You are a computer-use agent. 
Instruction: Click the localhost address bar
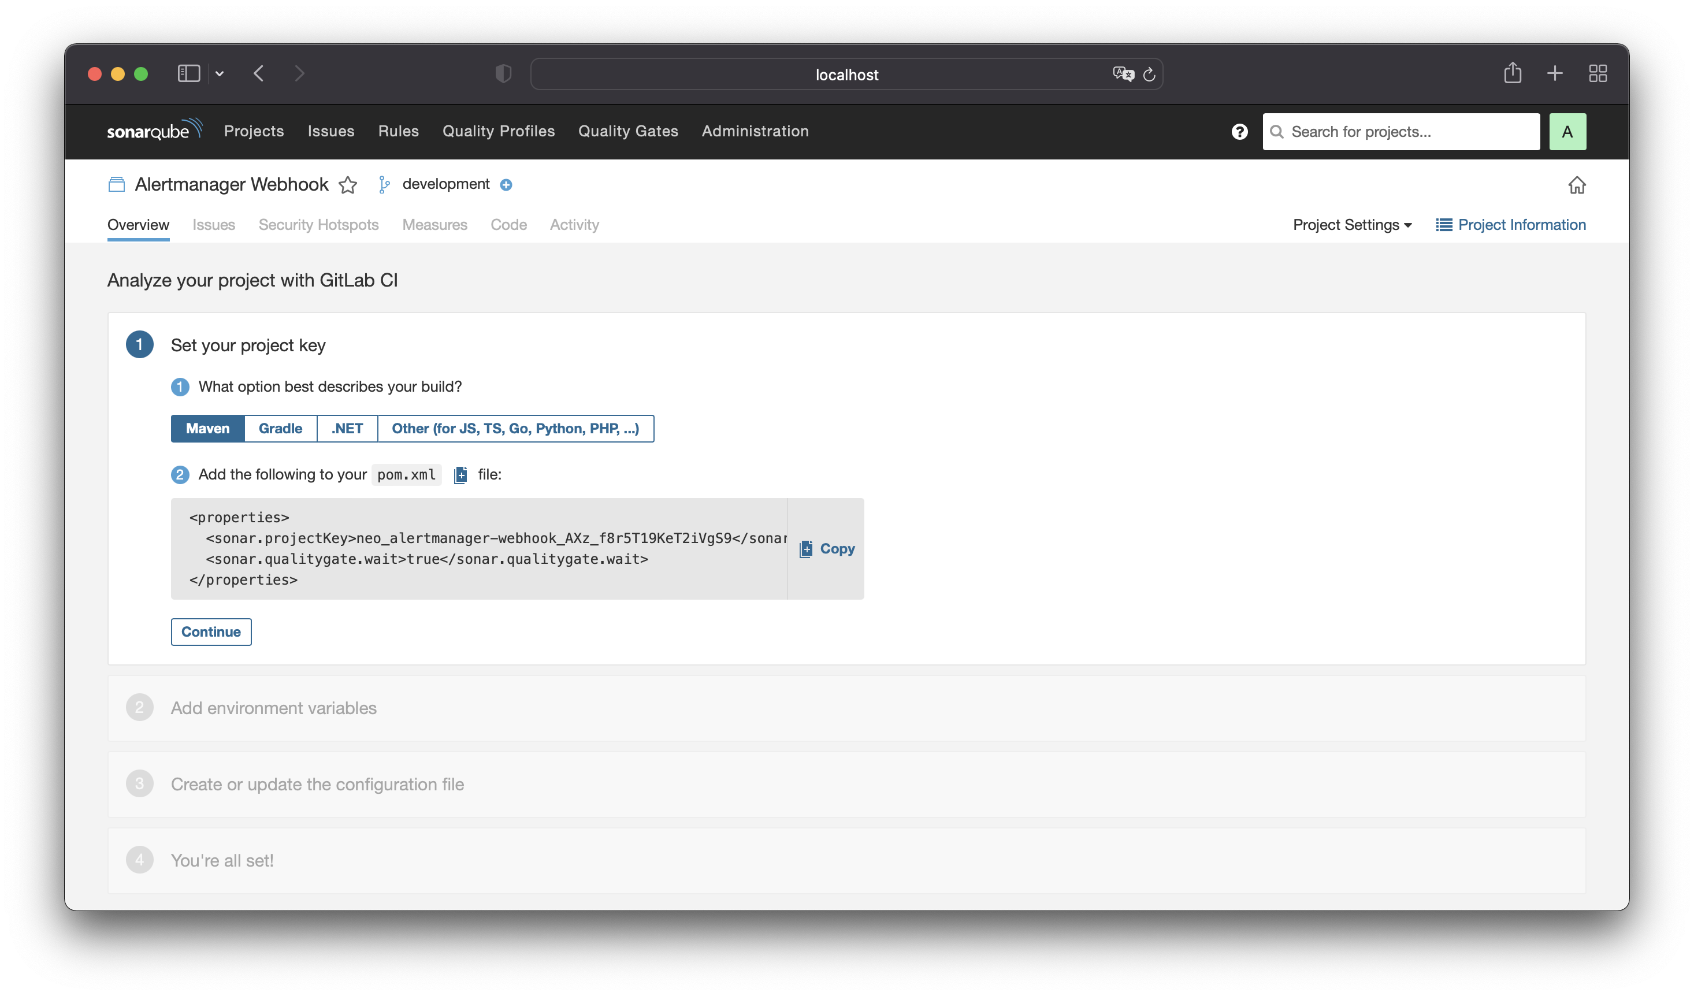[846, 74]
